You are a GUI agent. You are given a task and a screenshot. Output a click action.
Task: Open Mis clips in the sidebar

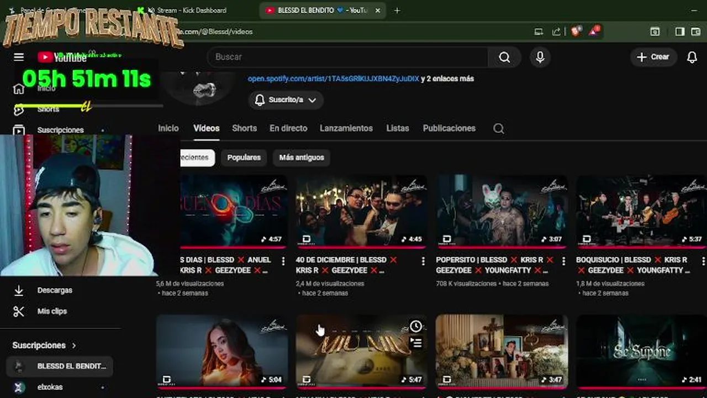pyautogui.click(x=52, y=311)
